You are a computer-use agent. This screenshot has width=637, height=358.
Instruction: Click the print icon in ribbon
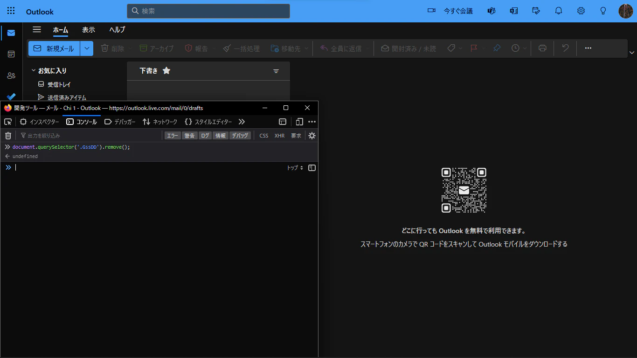[x=542, y=48]
